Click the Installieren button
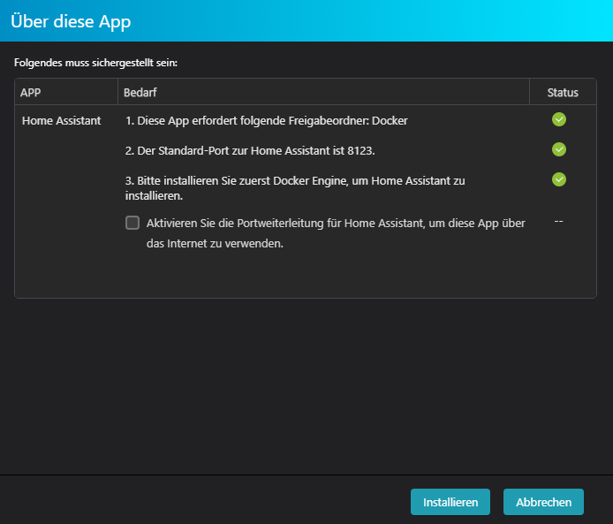The height and width of the screenshot is (524, 613). click(450, 502)
